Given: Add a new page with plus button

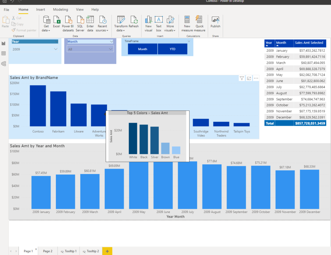Looking at the screenshot, I should tap(107, 251).
